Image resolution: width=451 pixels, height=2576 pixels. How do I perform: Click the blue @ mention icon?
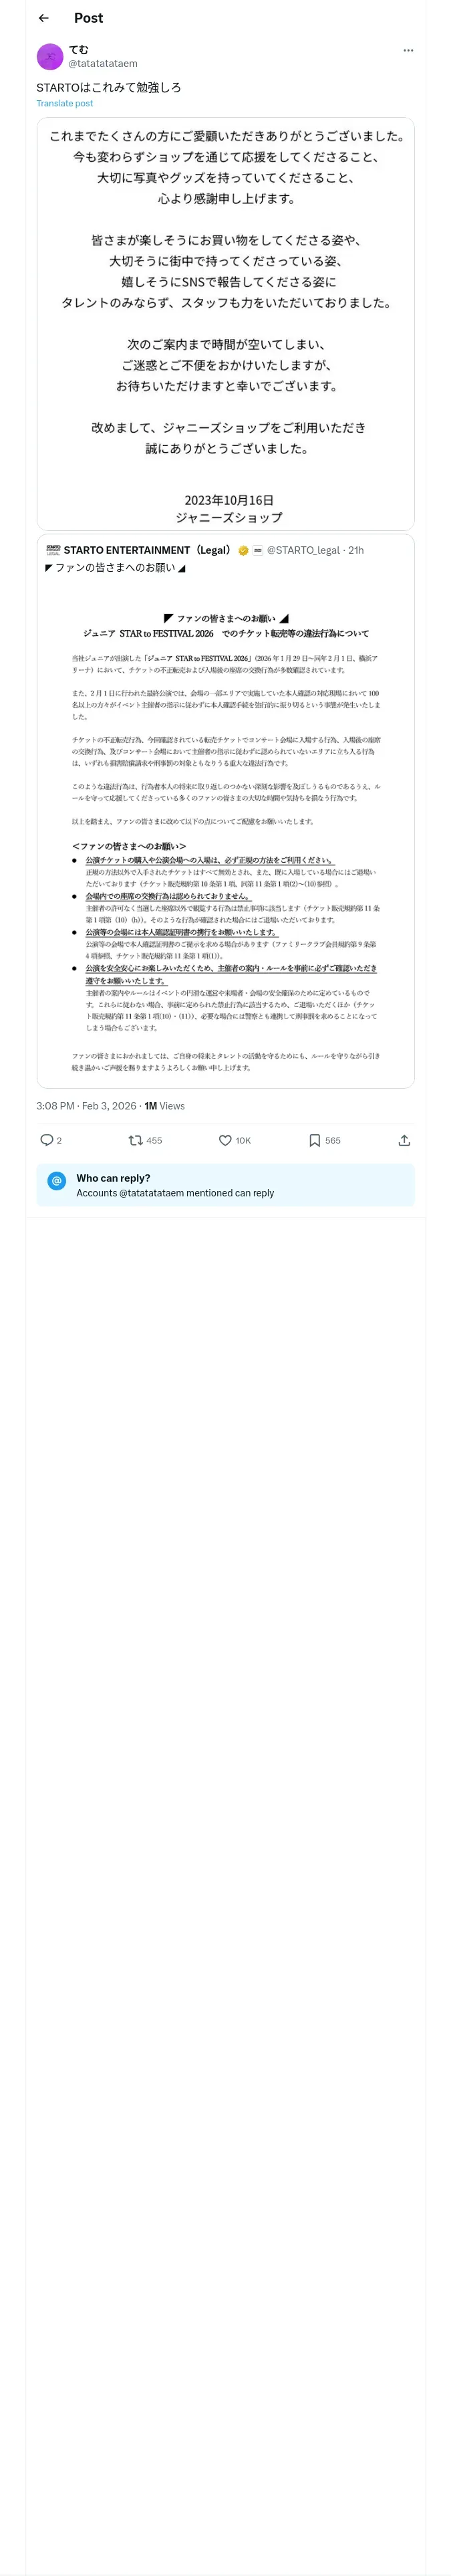click(x=57, y=1181)
